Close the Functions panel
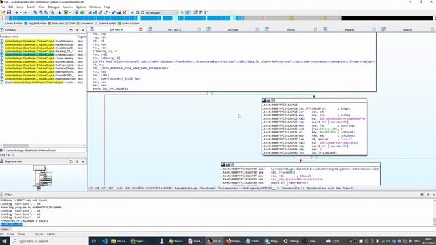This screenshot has height=245, width=436. coord(83,30)
